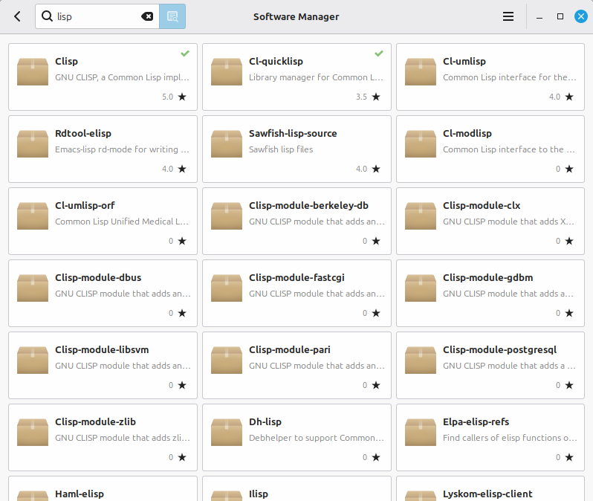Click 'GNU CLISP module that adds zli...' description
Image resolution: width=593 pixels, height=501 pixels.
click(x=123, y=438)
